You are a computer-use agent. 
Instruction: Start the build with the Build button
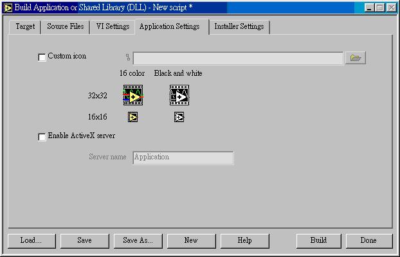pos(318,241)
